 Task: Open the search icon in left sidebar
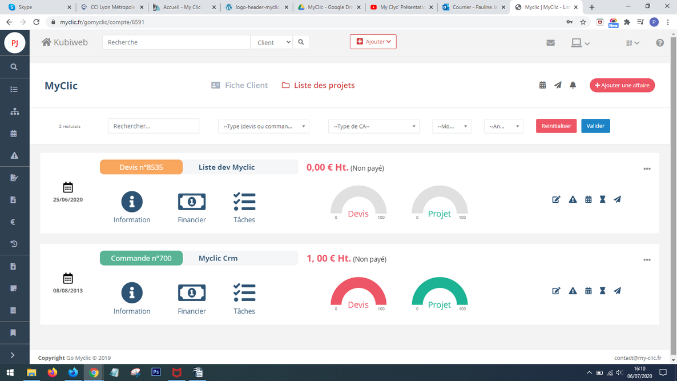(14, 67)
